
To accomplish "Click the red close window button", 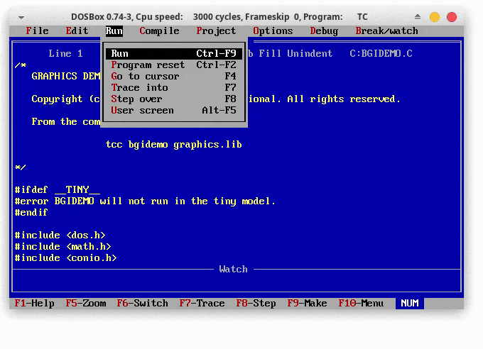I will click(x=452, y=17).
